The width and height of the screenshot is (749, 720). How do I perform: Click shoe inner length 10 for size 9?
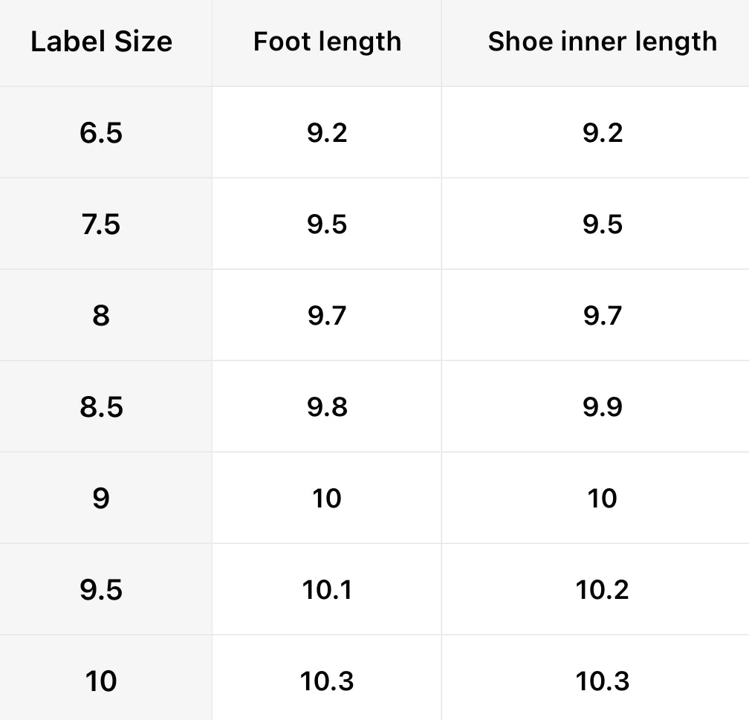click(602, 498)
